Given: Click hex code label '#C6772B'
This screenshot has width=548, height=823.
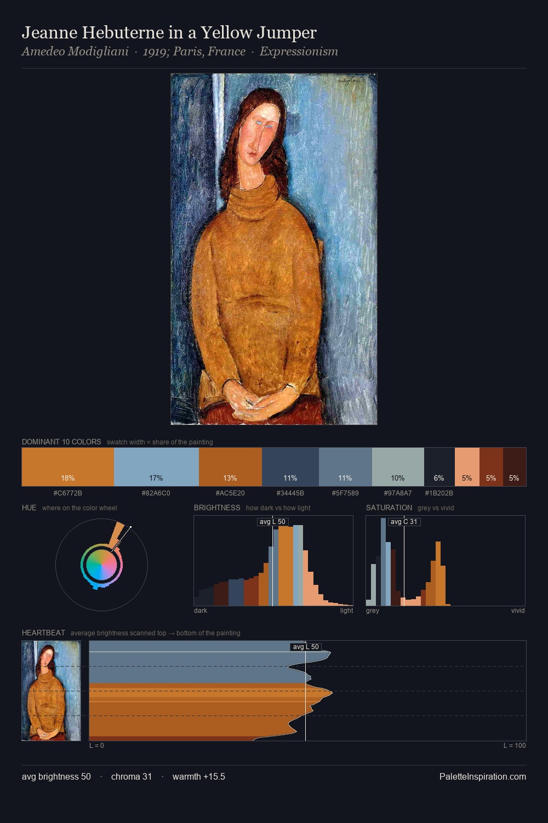Looking at the screenshot, I should [68, 493].
